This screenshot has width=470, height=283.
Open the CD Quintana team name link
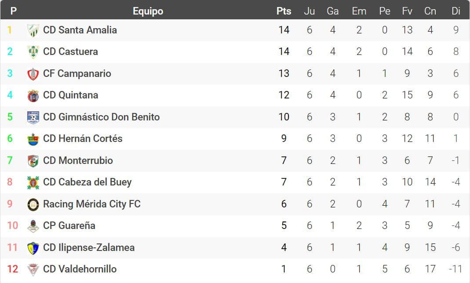coord(71,95)
